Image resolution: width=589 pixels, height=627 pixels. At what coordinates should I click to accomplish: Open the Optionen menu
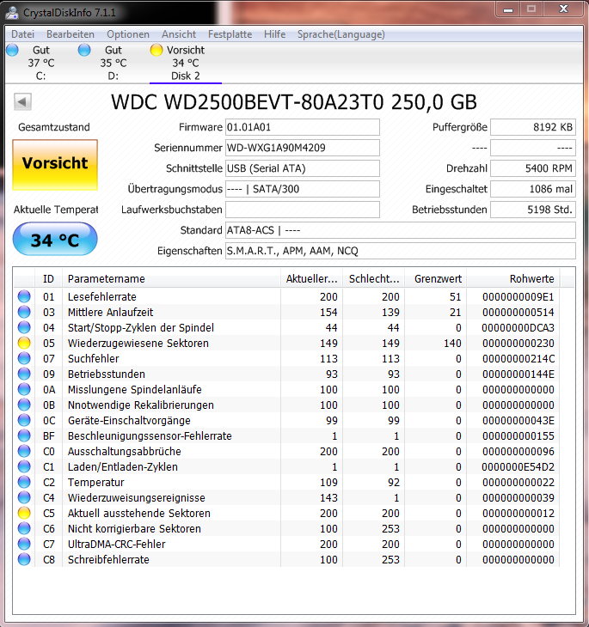pos(128,34)
